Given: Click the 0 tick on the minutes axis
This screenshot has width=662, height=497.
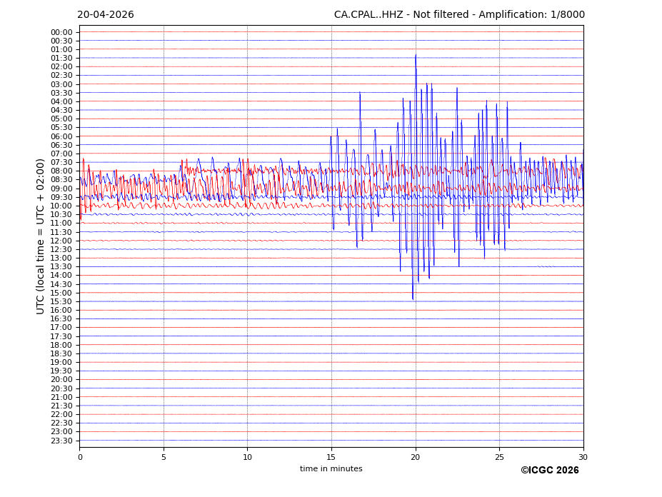Looking at the screenshot, I should click(x=79, y=457).
